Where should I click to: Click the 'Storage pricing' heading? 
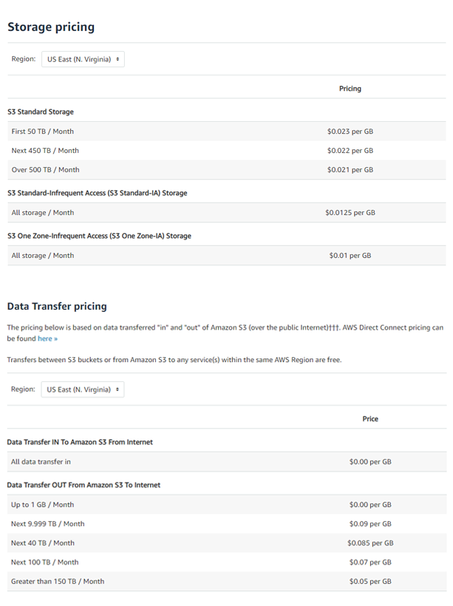click(x=51, y=27)
